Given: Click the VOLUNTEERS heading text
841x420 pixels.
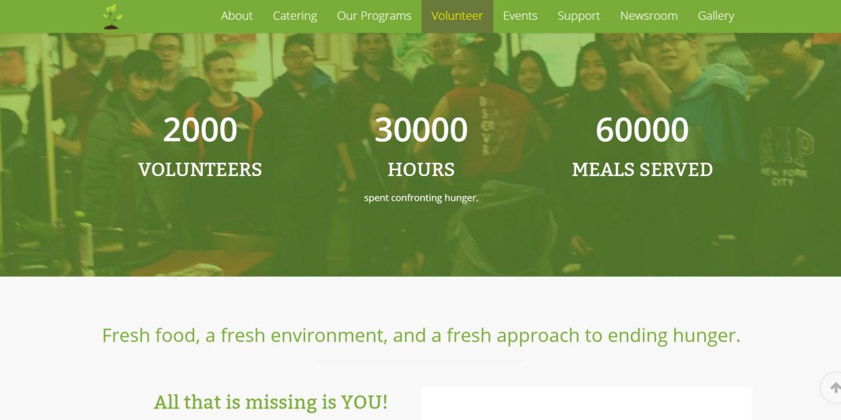Looking at the screenshot, I should (200, 169).
